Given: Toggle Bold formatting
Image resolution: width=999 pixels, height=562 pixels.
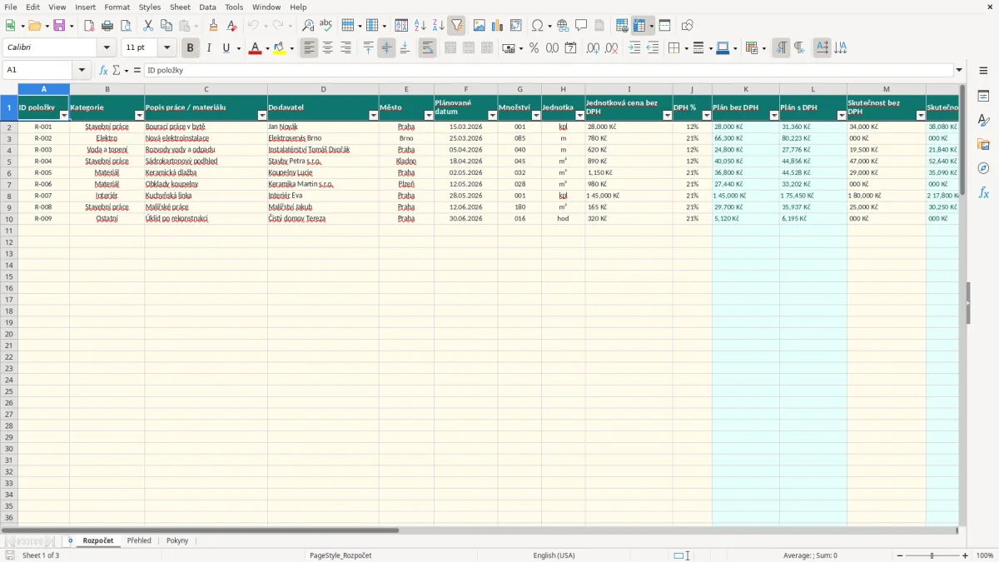Looking at the screenshot, I should tap(190, 48).
